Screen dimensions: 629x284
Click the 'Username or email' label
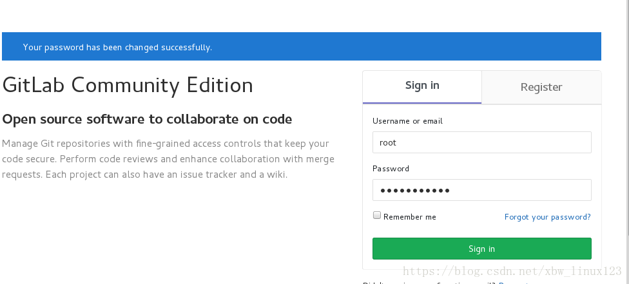pos(407,121)
